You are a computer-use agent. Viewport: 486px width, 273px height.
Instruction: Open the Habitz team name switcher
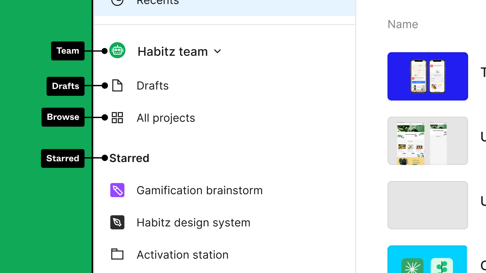(x=173, y=52)
